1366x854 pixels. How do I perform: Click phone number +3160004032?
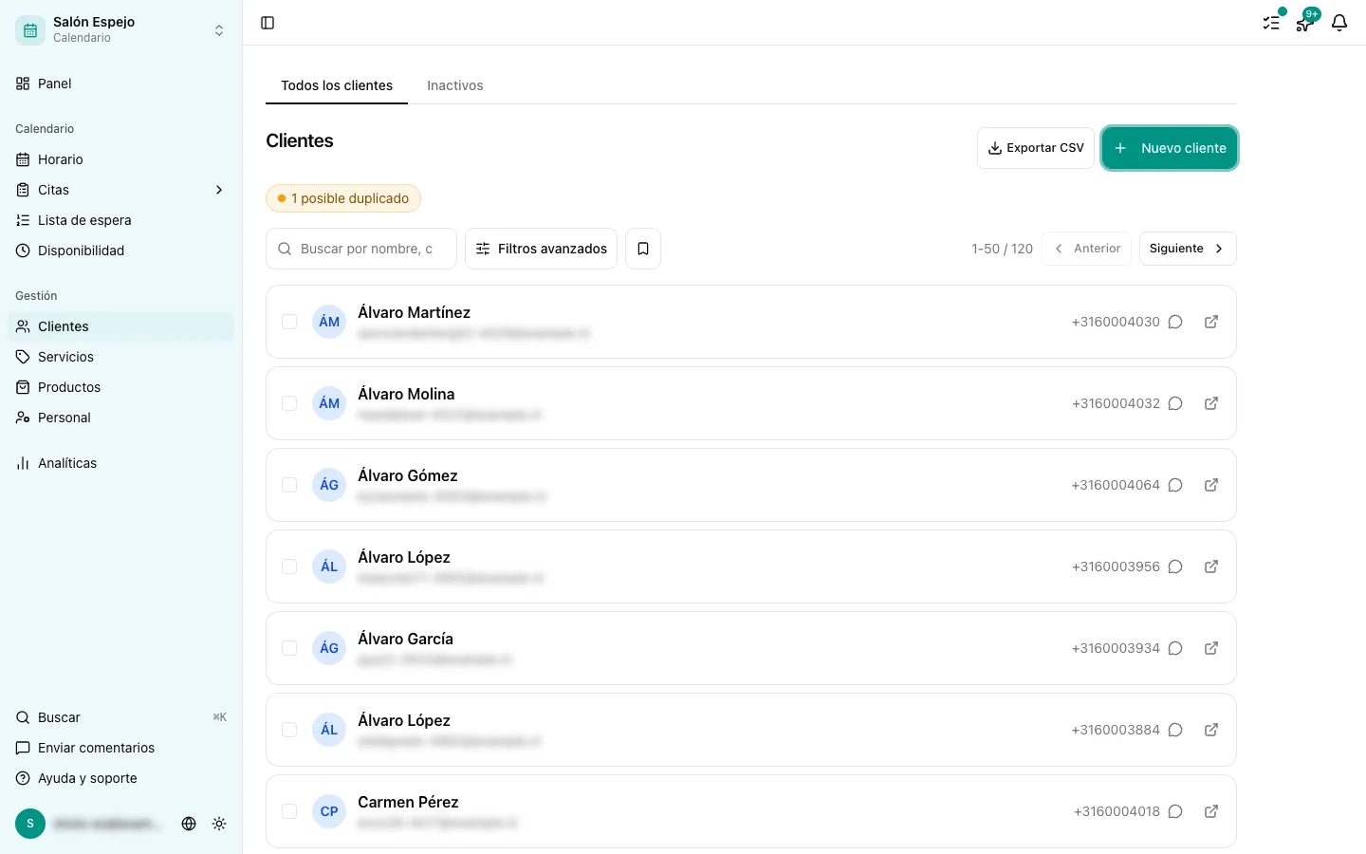pyautogui.click(x=1116, y=403)
